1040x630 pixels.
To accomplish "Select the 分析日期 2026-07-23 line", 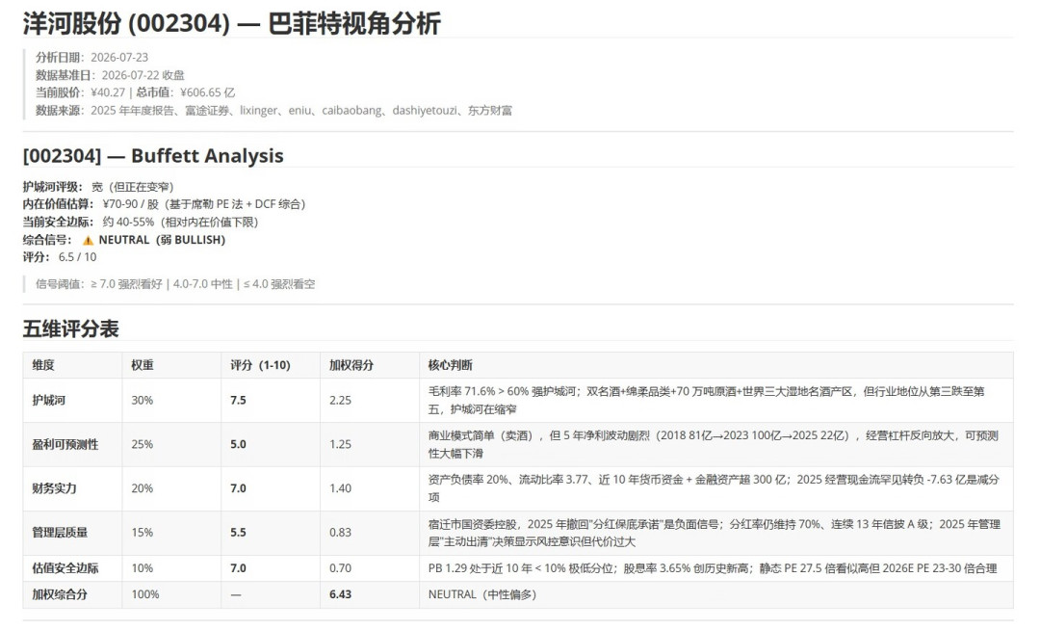I will click(92, 58).
